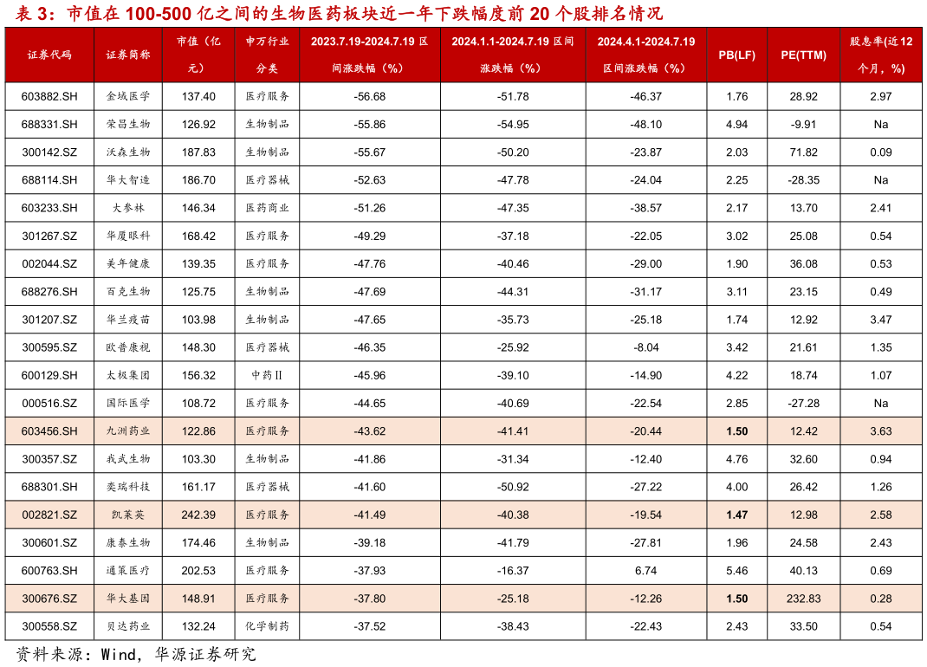Image resolution: width=927 pixels, height=667 pixels.
Task: Select the stock name 通策医疗
Action: 128,571
